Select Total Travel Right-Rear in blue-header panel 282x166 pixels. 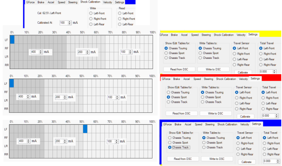click(x=264, y=154)
